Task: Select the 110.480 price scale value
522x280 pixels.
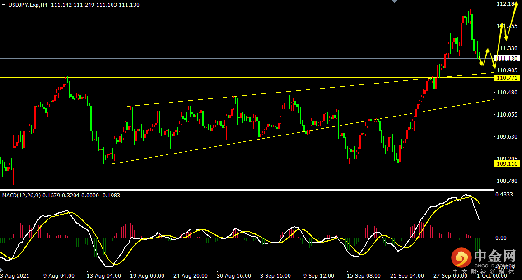Action: pyautogui.click(x=507, y=92)
